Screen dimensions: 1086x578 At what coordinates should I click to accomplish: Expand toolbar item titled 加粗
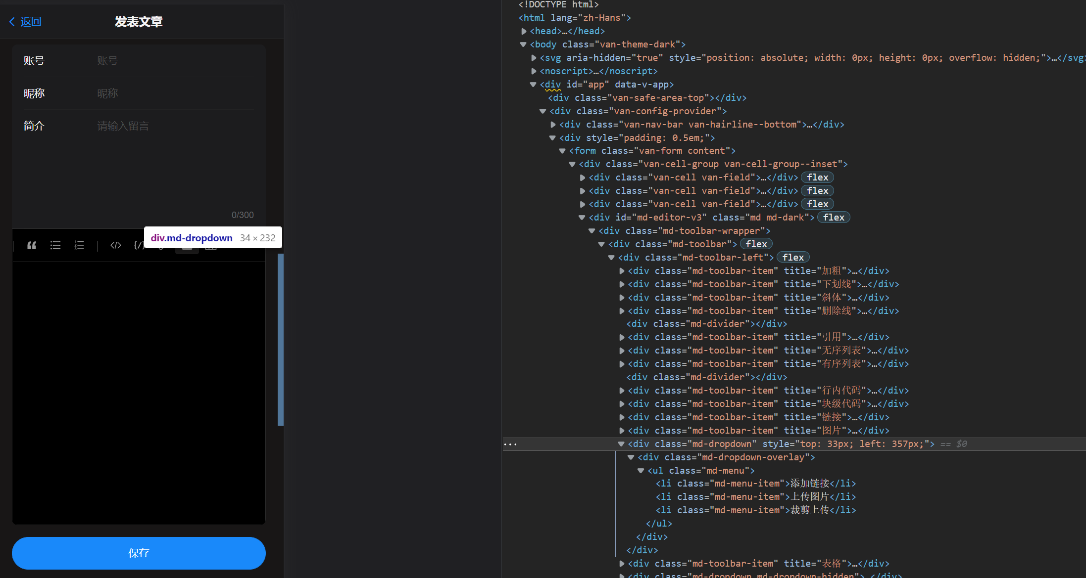[622, 271]
